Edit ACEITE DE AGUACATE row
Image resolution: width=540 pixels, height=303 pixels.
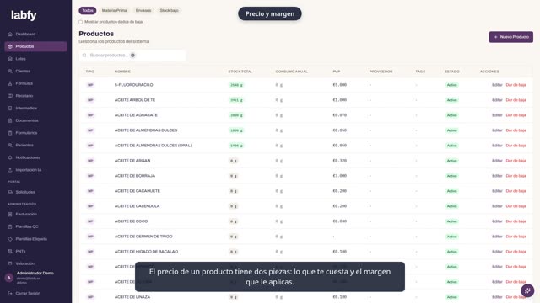pos(497,115)
